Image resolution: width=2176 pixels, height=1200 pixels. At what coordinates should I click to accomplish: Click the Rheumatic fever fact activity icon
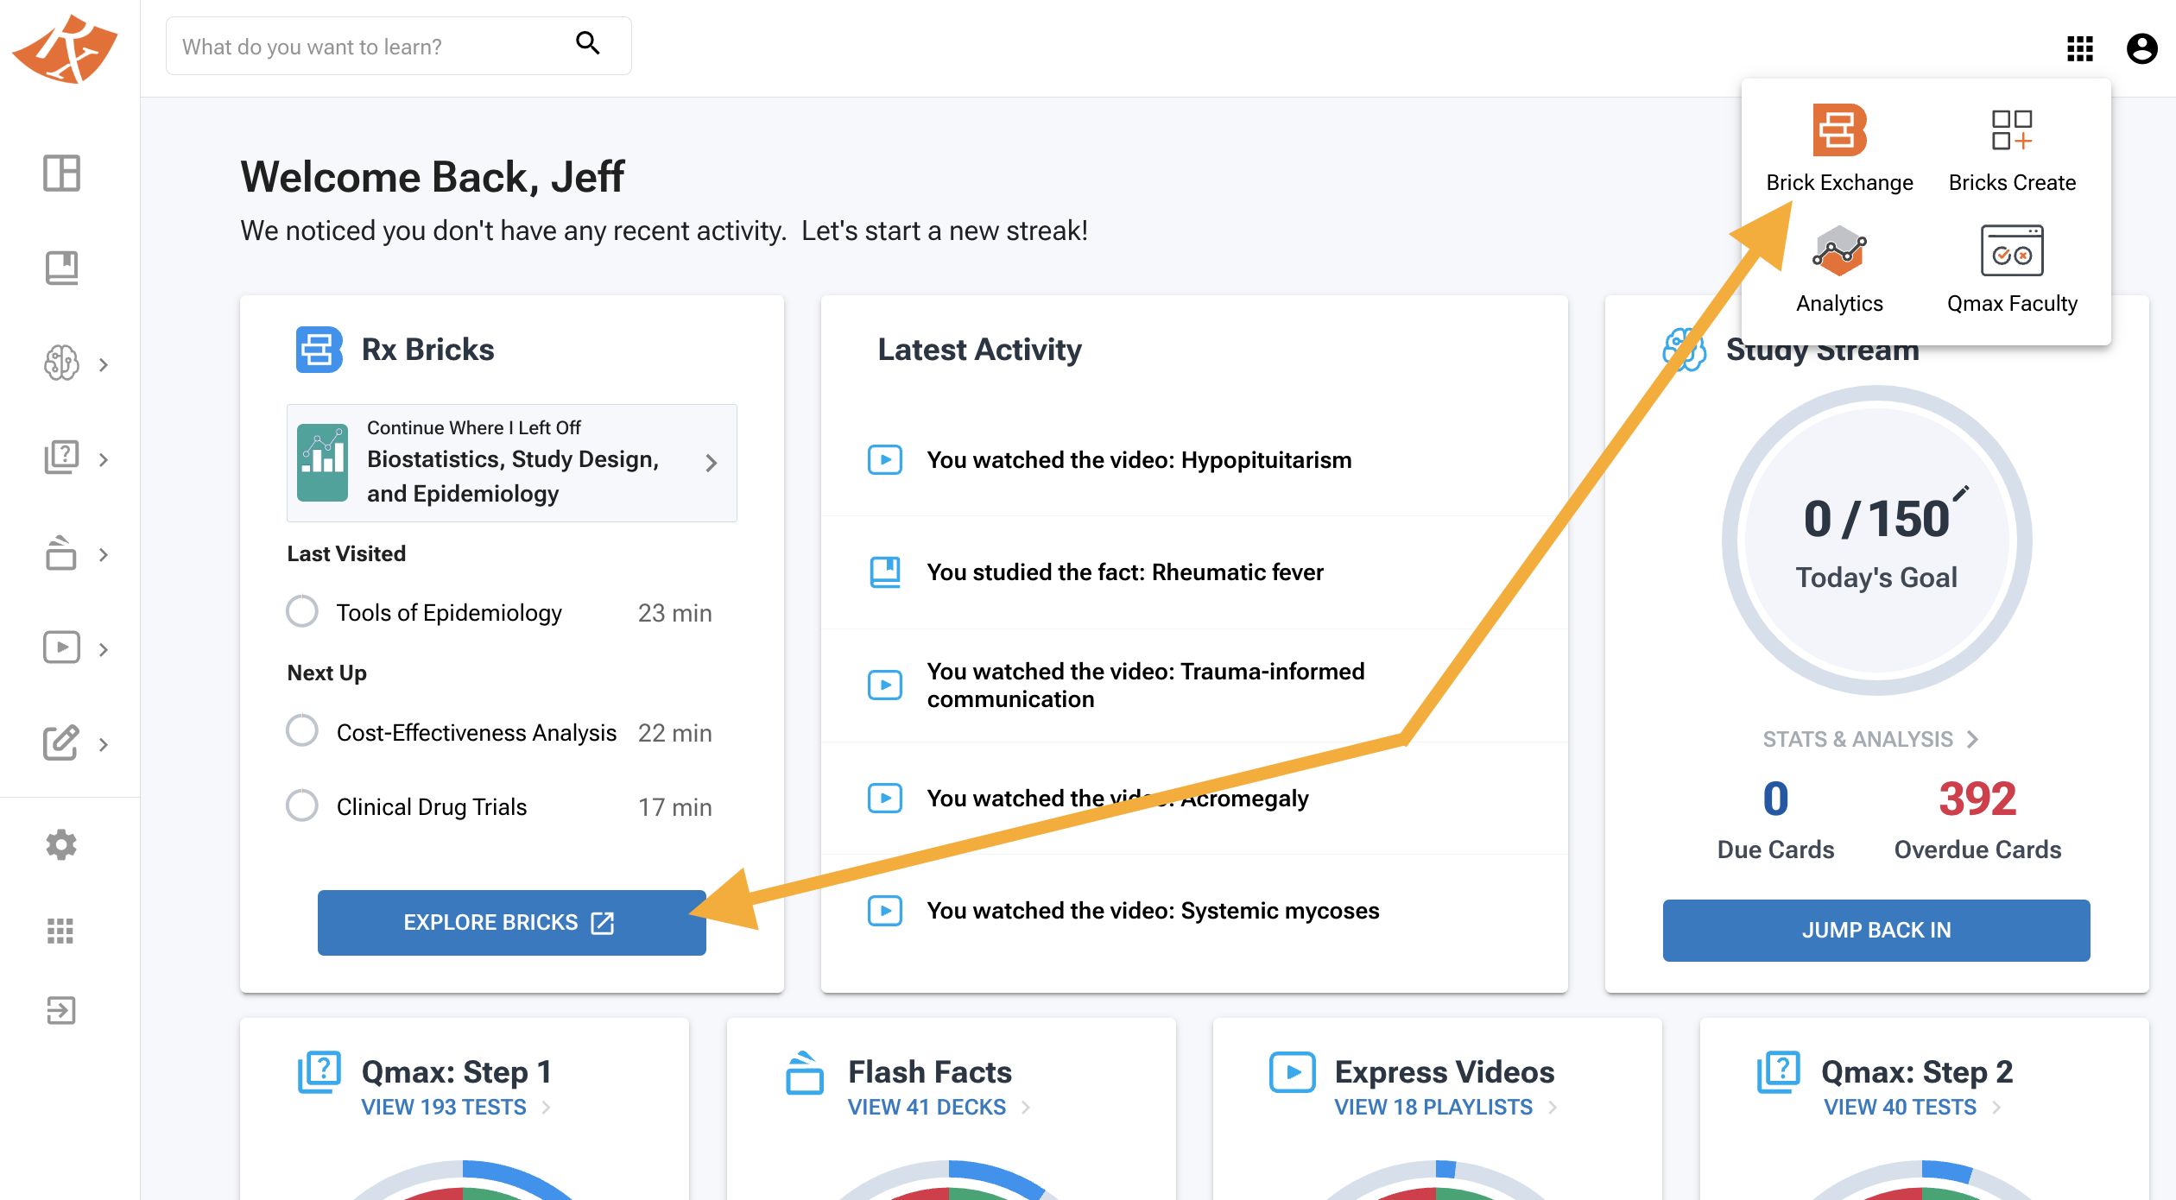coord(885,572)
